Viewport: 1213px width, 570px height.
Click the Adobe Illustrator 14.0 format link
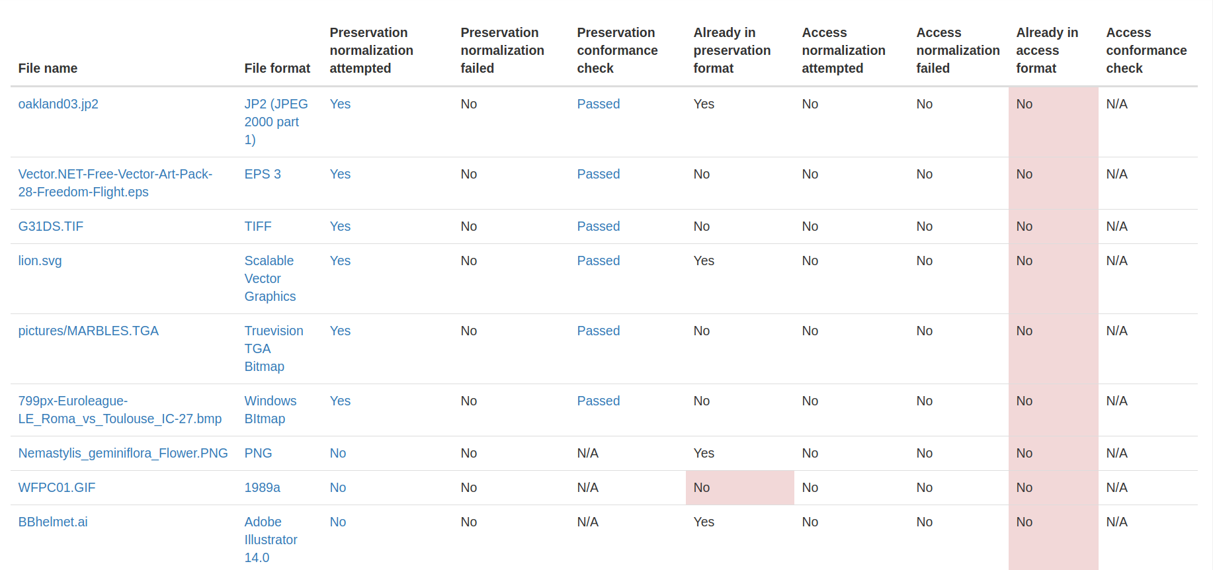coord(271,540)
